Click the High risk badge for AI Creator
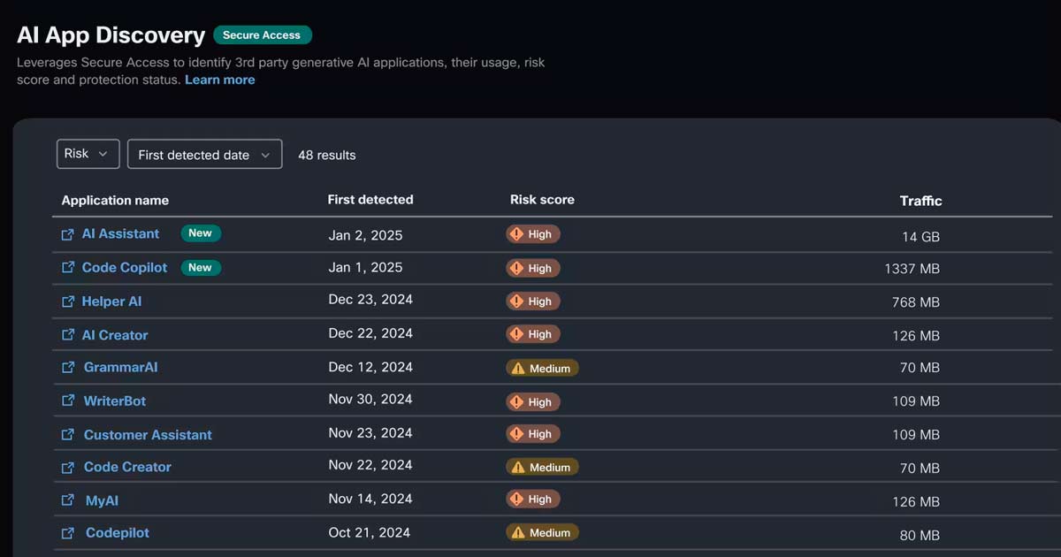 533,334
